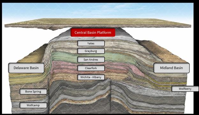The height and width of the screenshot is (115, 199).
Task: Select the Yates formation label
Action: pos(91,43)
